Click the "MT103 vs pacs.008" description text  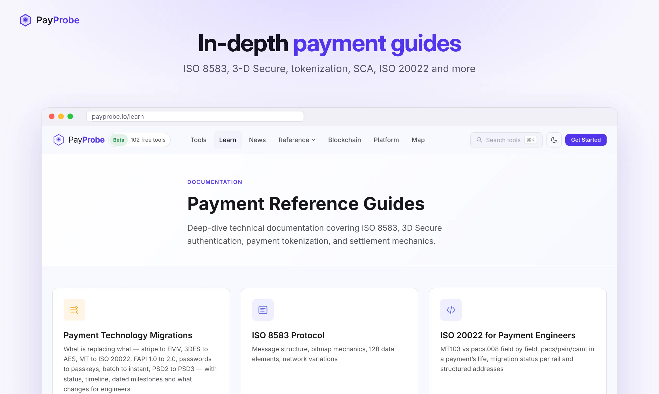pos(517,359)
